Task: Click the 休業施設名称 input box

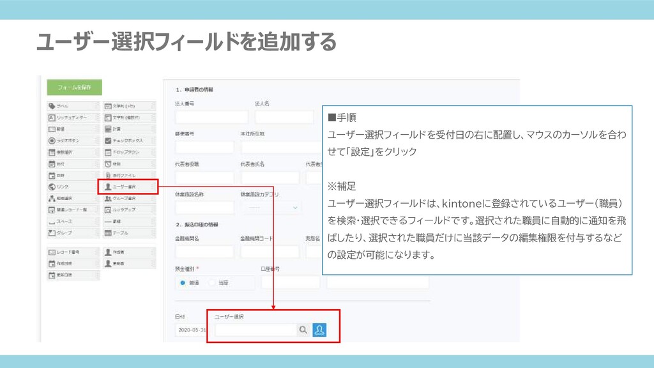Action: tap(204, 208)
